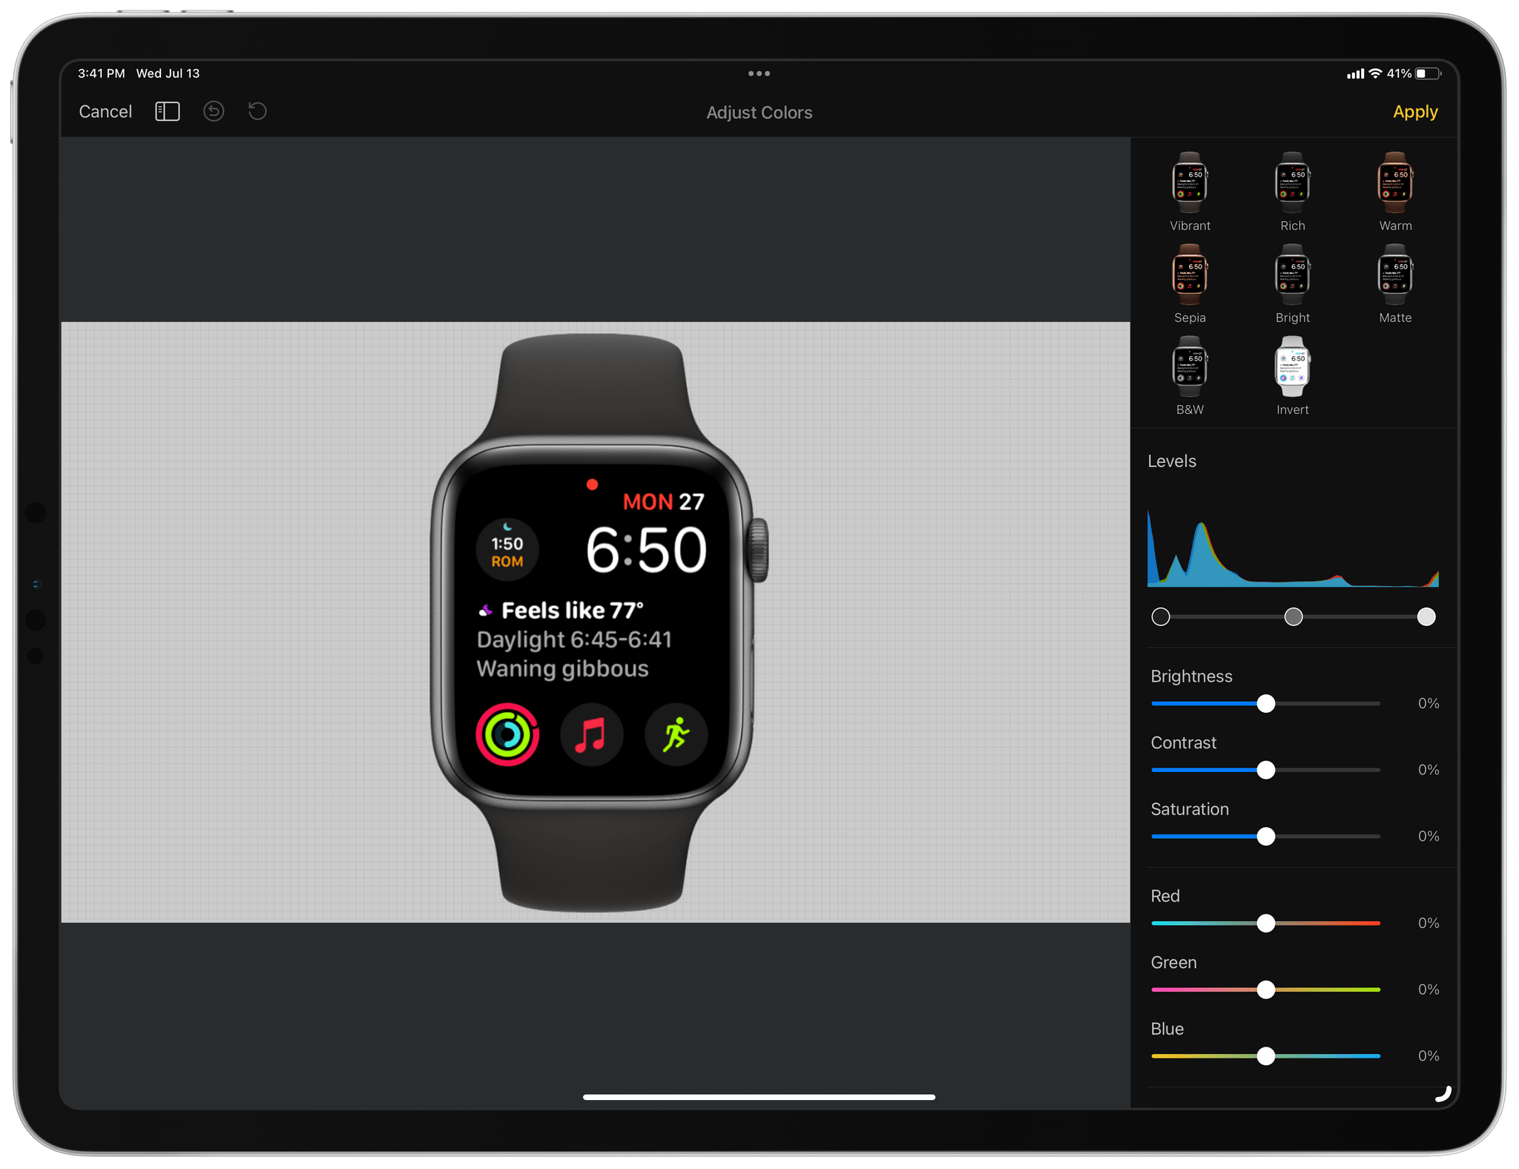Click the redo icon
Image resolution: width=1519 pixels, height=1169 pixels.
coord(259,112)
